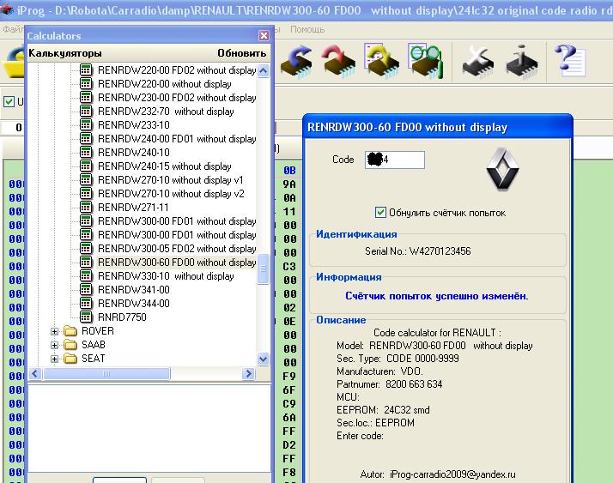Click the vertical scrollbar thumb in calculator list

click(264, 269)
